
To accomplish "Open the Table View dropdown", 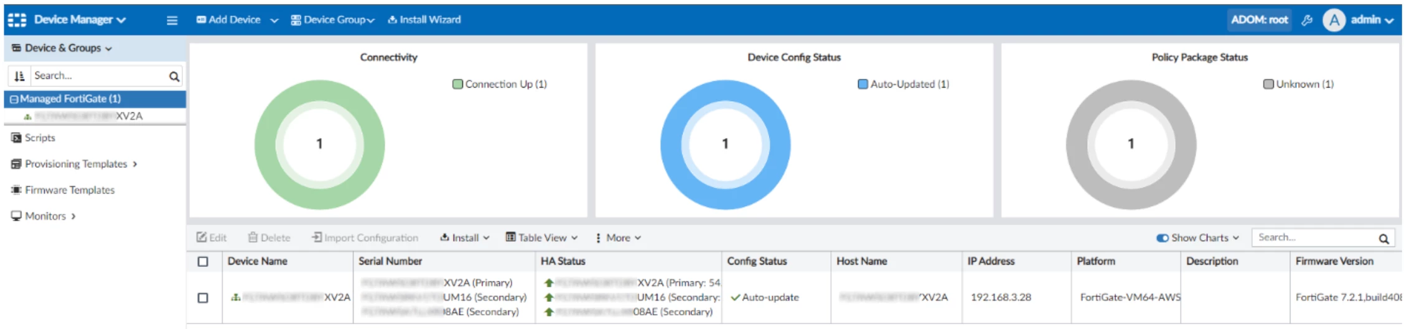I will tap(542, 238).
